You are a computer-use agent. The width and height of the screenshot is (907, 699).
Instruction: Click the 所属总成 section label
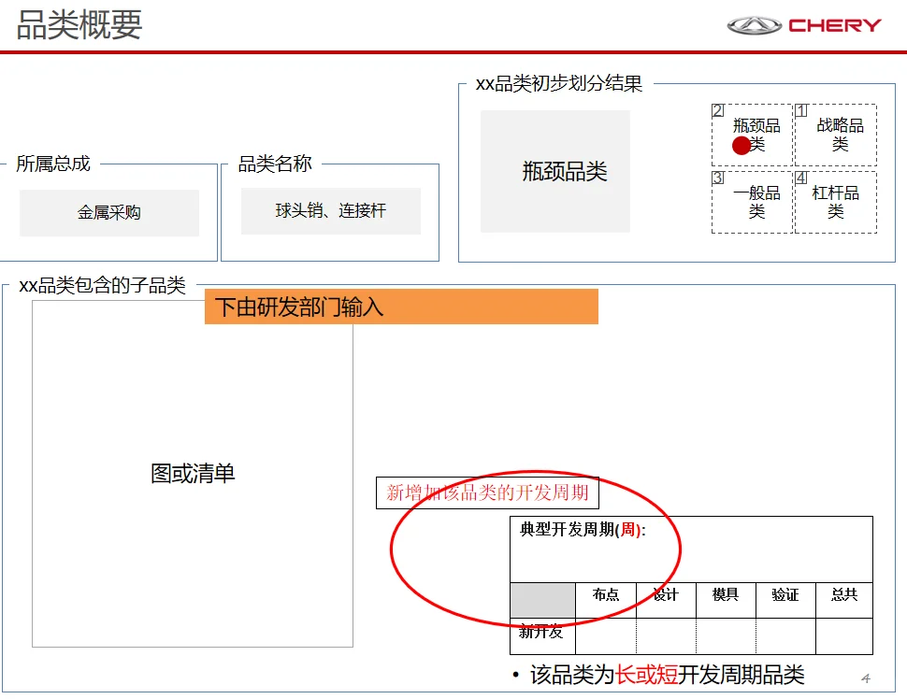tap(51, 164)
